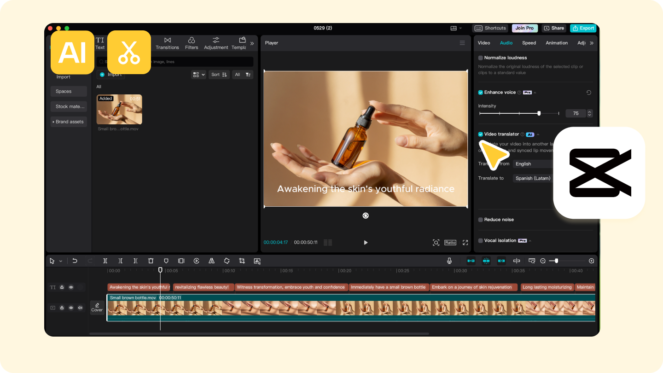Screen dimensions: 663x373
Task: Hide the video track
Action: click(71, 308)
